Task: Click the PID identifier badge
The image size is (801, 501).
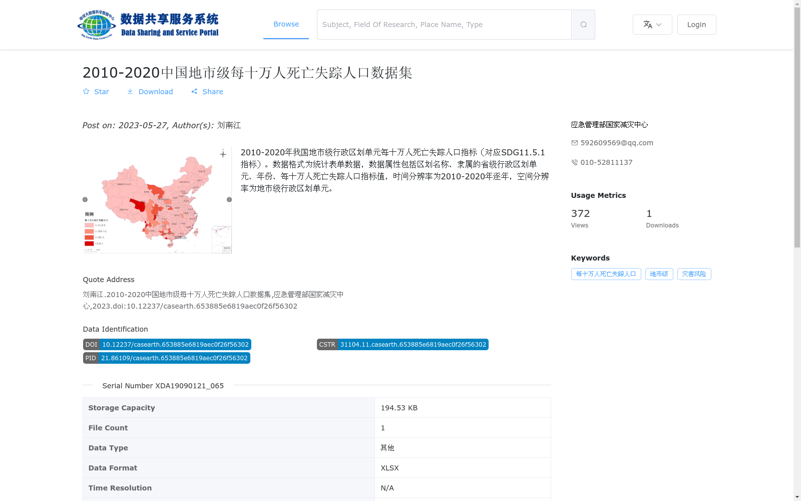Action: [x=166, y=358]
